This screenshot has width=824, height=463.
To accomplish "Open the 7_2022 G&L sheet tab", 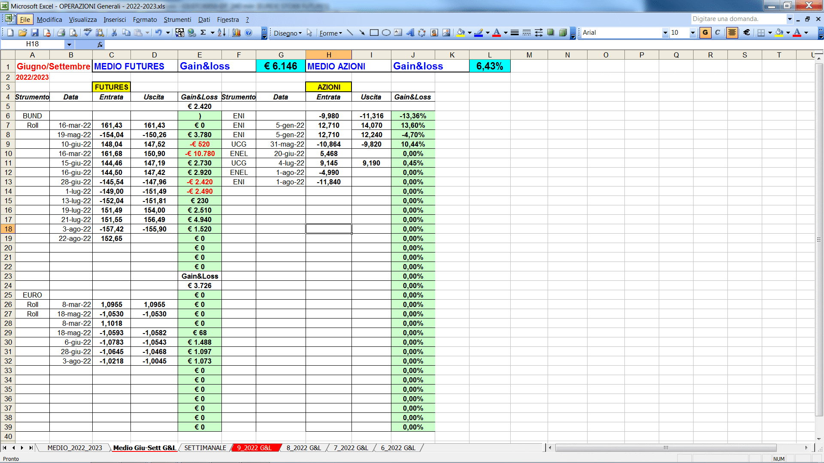I will [351, 448].
